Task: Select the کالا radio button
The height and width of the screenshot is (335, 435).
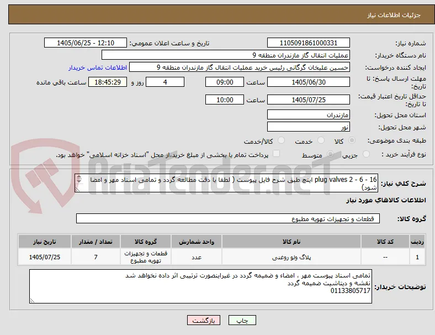Action: point(352,140)
